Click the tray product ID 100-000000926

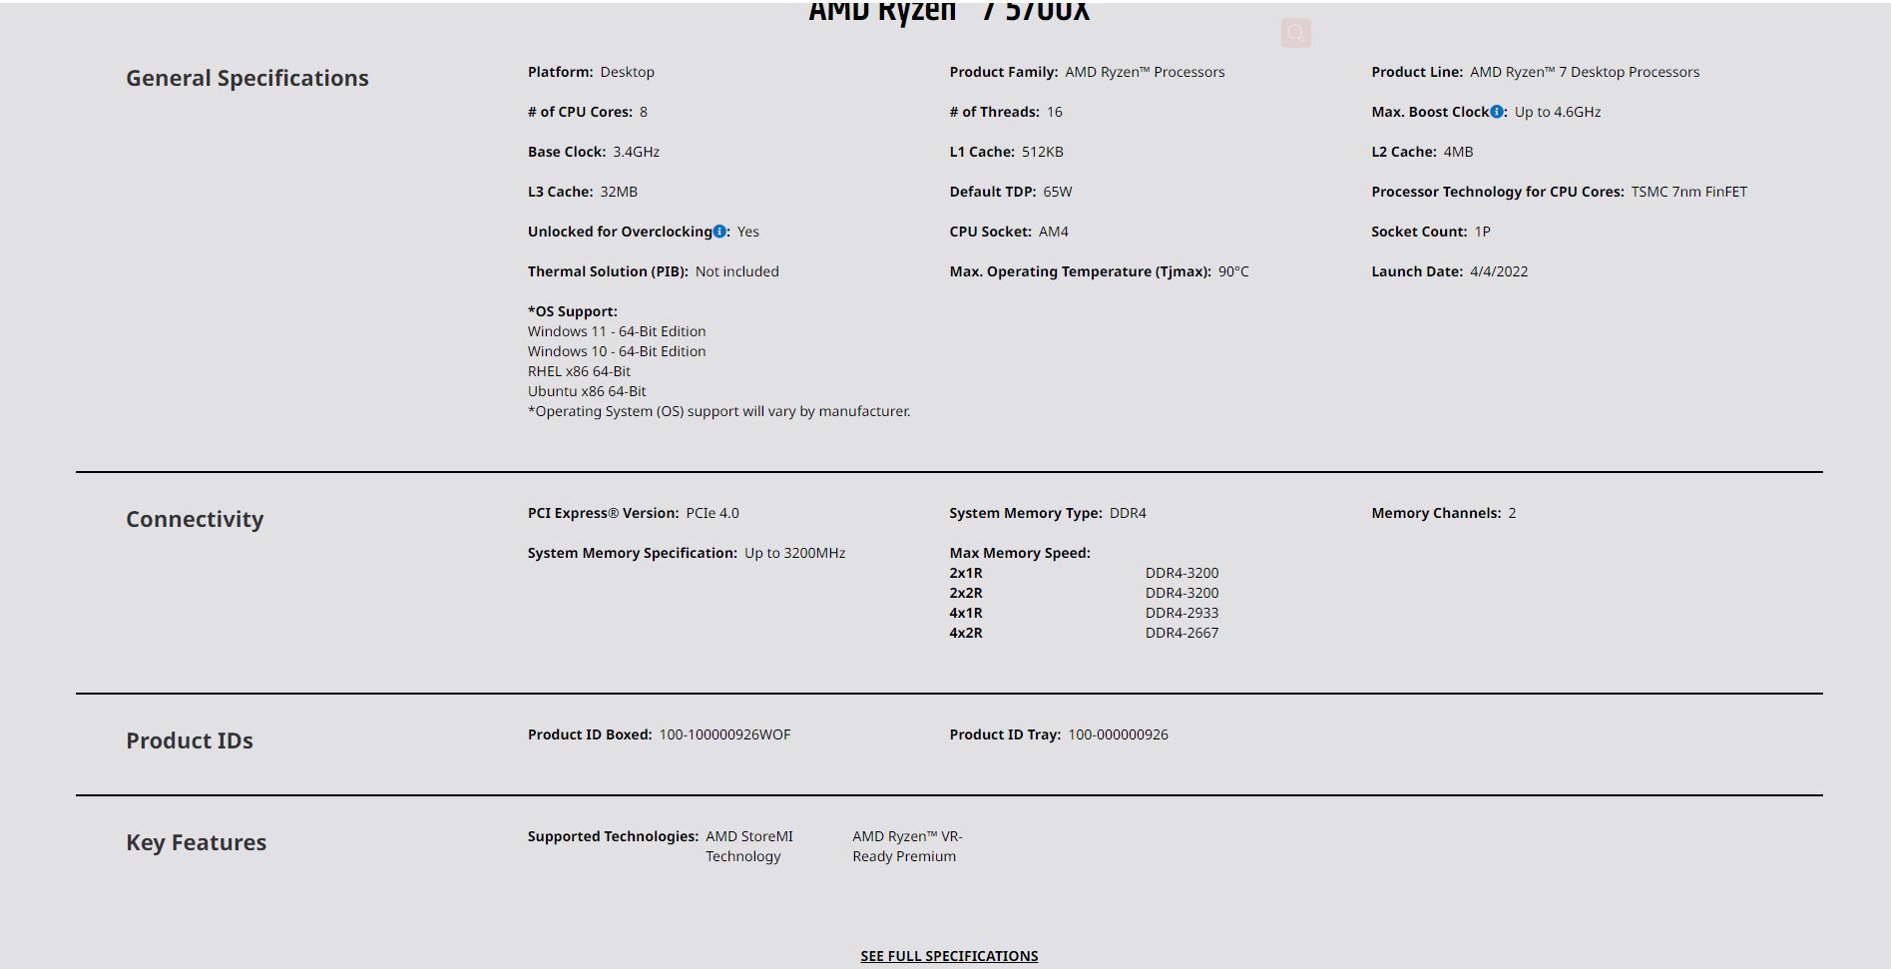tap(1118, 734)
